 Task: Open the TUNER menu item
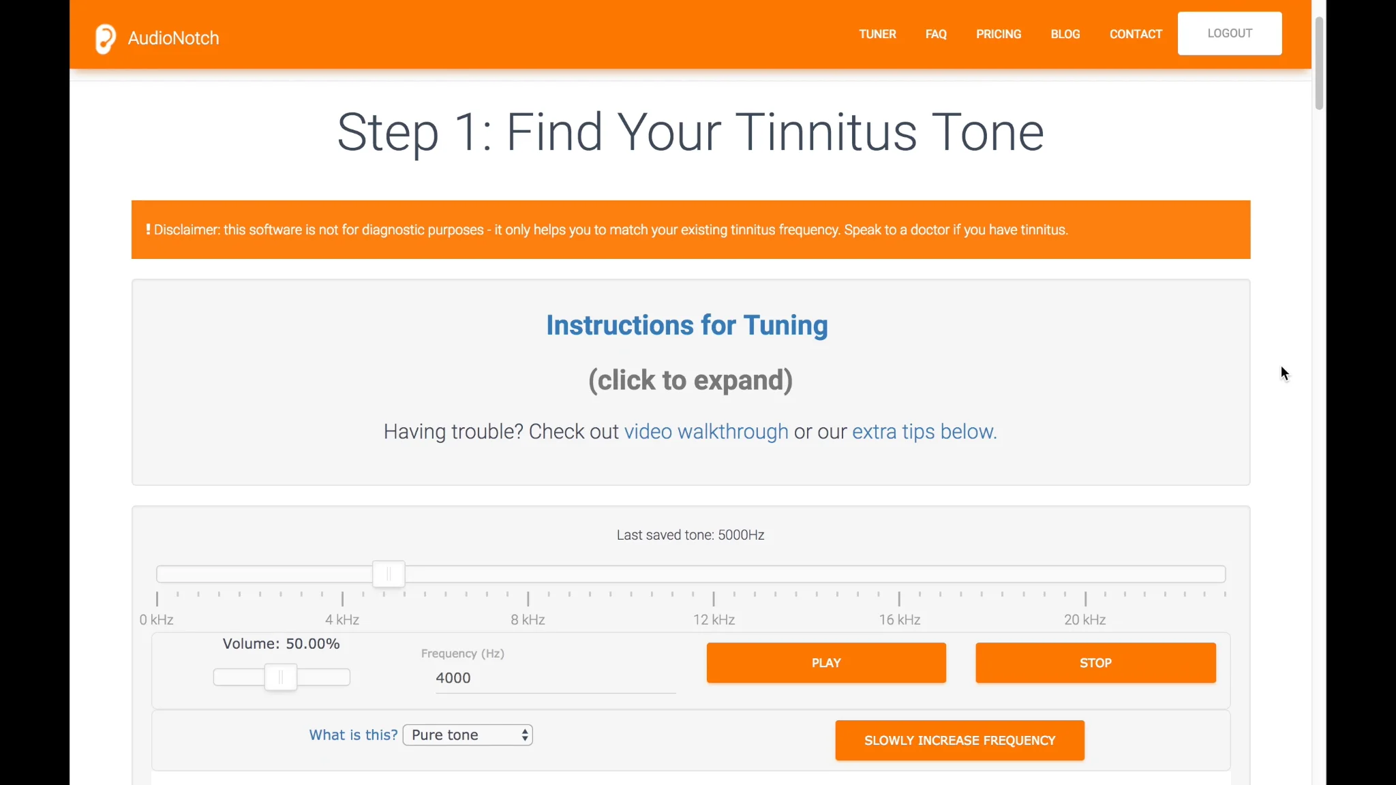[877, 34]
